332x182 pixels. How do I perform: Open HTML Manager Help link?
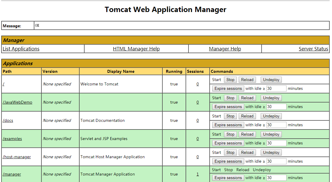[136, 49]
